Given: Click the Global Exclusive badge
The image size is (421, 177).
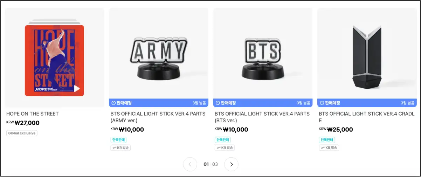Looking at the screenshot, I should [x=22, y=133].
